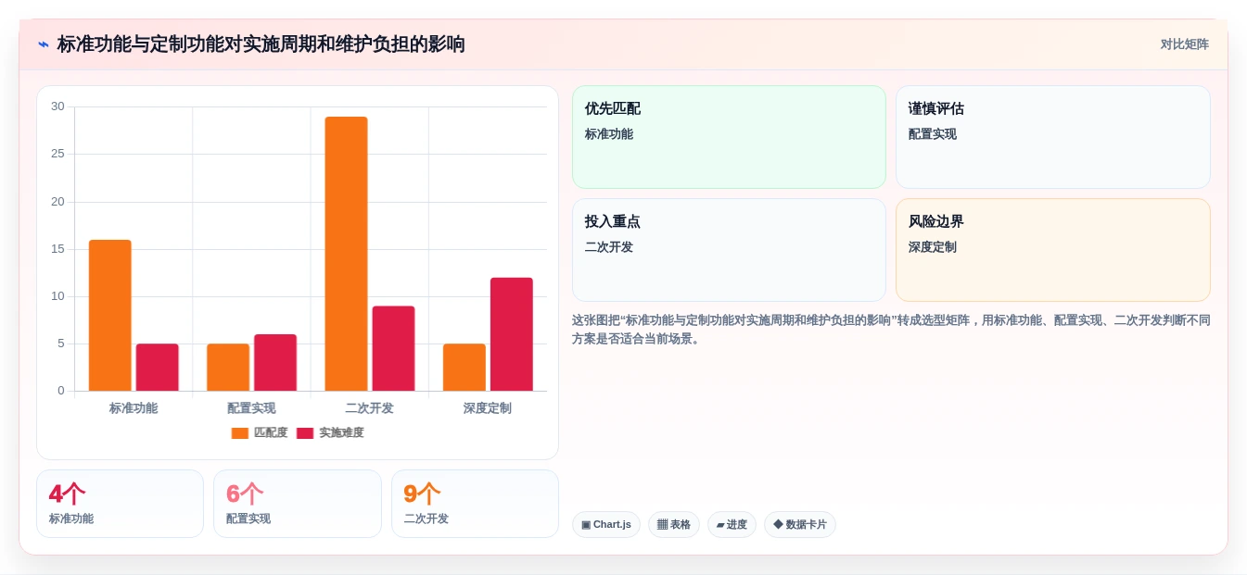Click the 二次开发 x-axis label
The width and height of the screenshot is (1247, 575).
370,408
